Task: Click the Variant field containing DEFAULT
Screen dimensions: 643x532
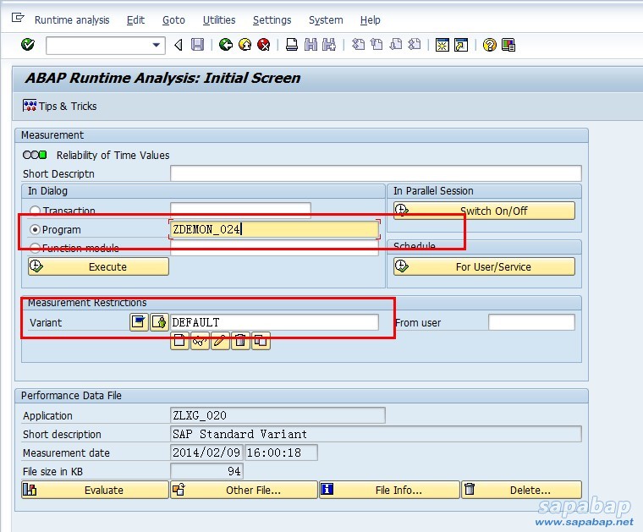Action: pyautogui.click(x=274, y=322)
